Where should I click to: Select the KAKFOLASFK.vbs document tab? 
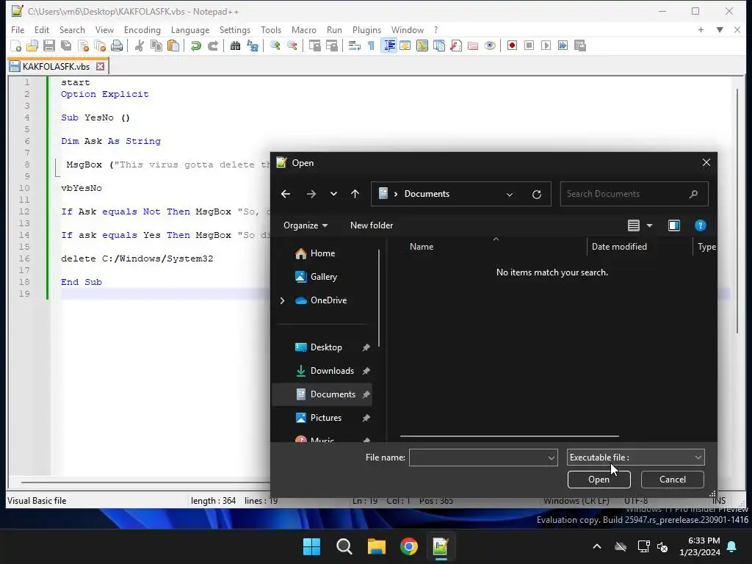point(57,66)
